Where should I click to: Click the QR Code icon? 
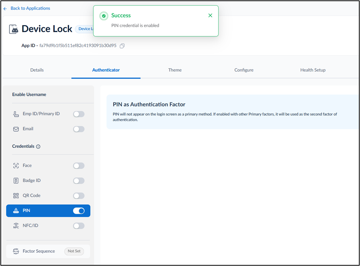16,195
